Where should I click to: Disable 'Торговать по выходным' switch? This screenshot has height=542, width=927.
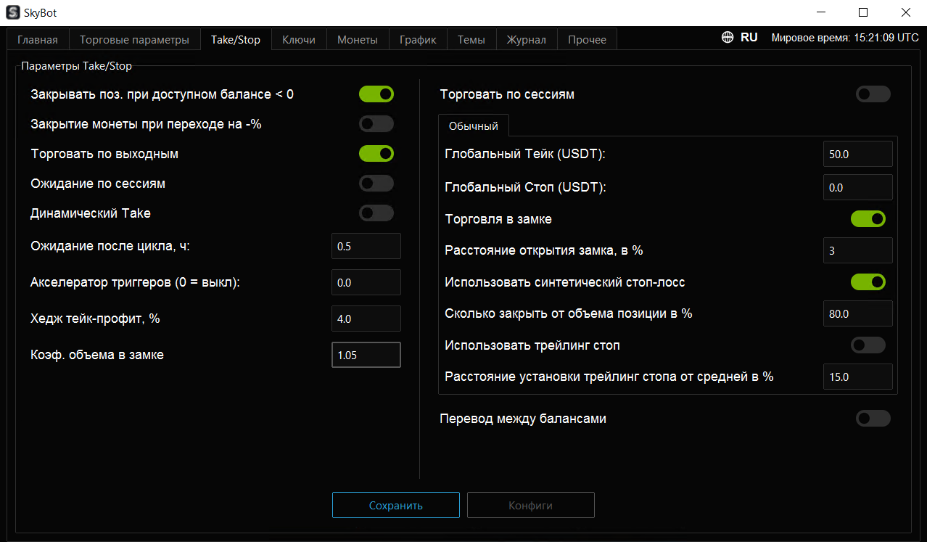(x=376, y=154)
